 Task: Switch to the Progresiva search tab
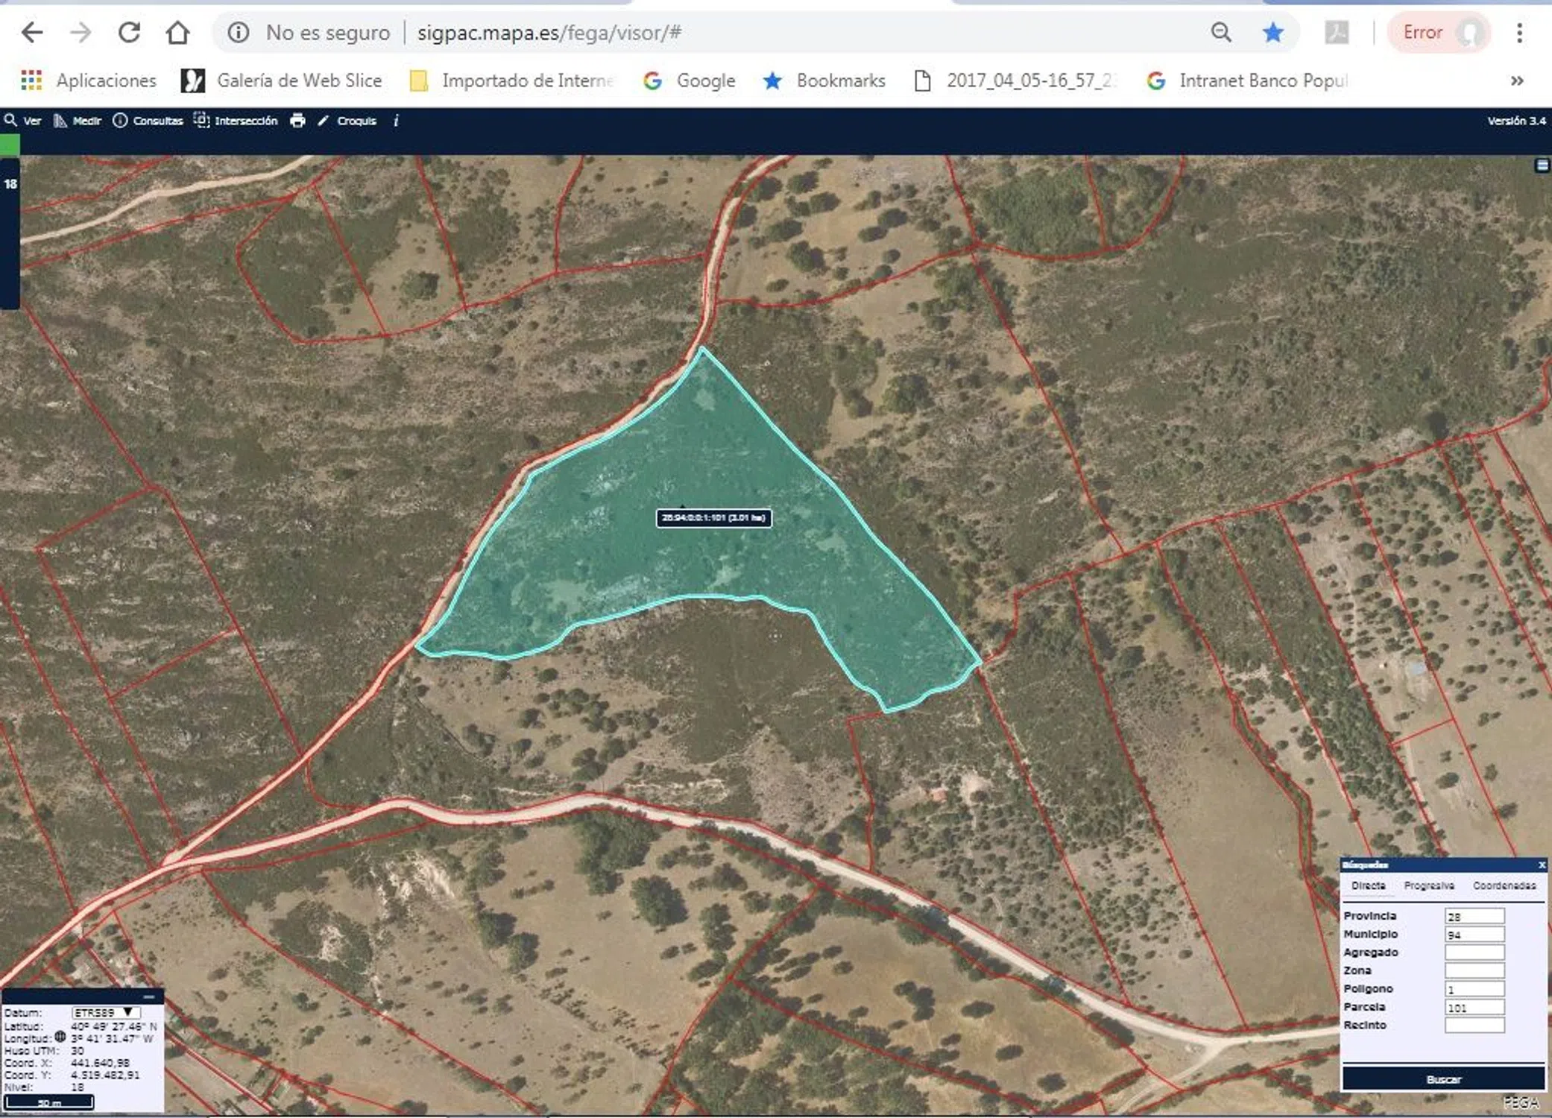[1428, 885]
